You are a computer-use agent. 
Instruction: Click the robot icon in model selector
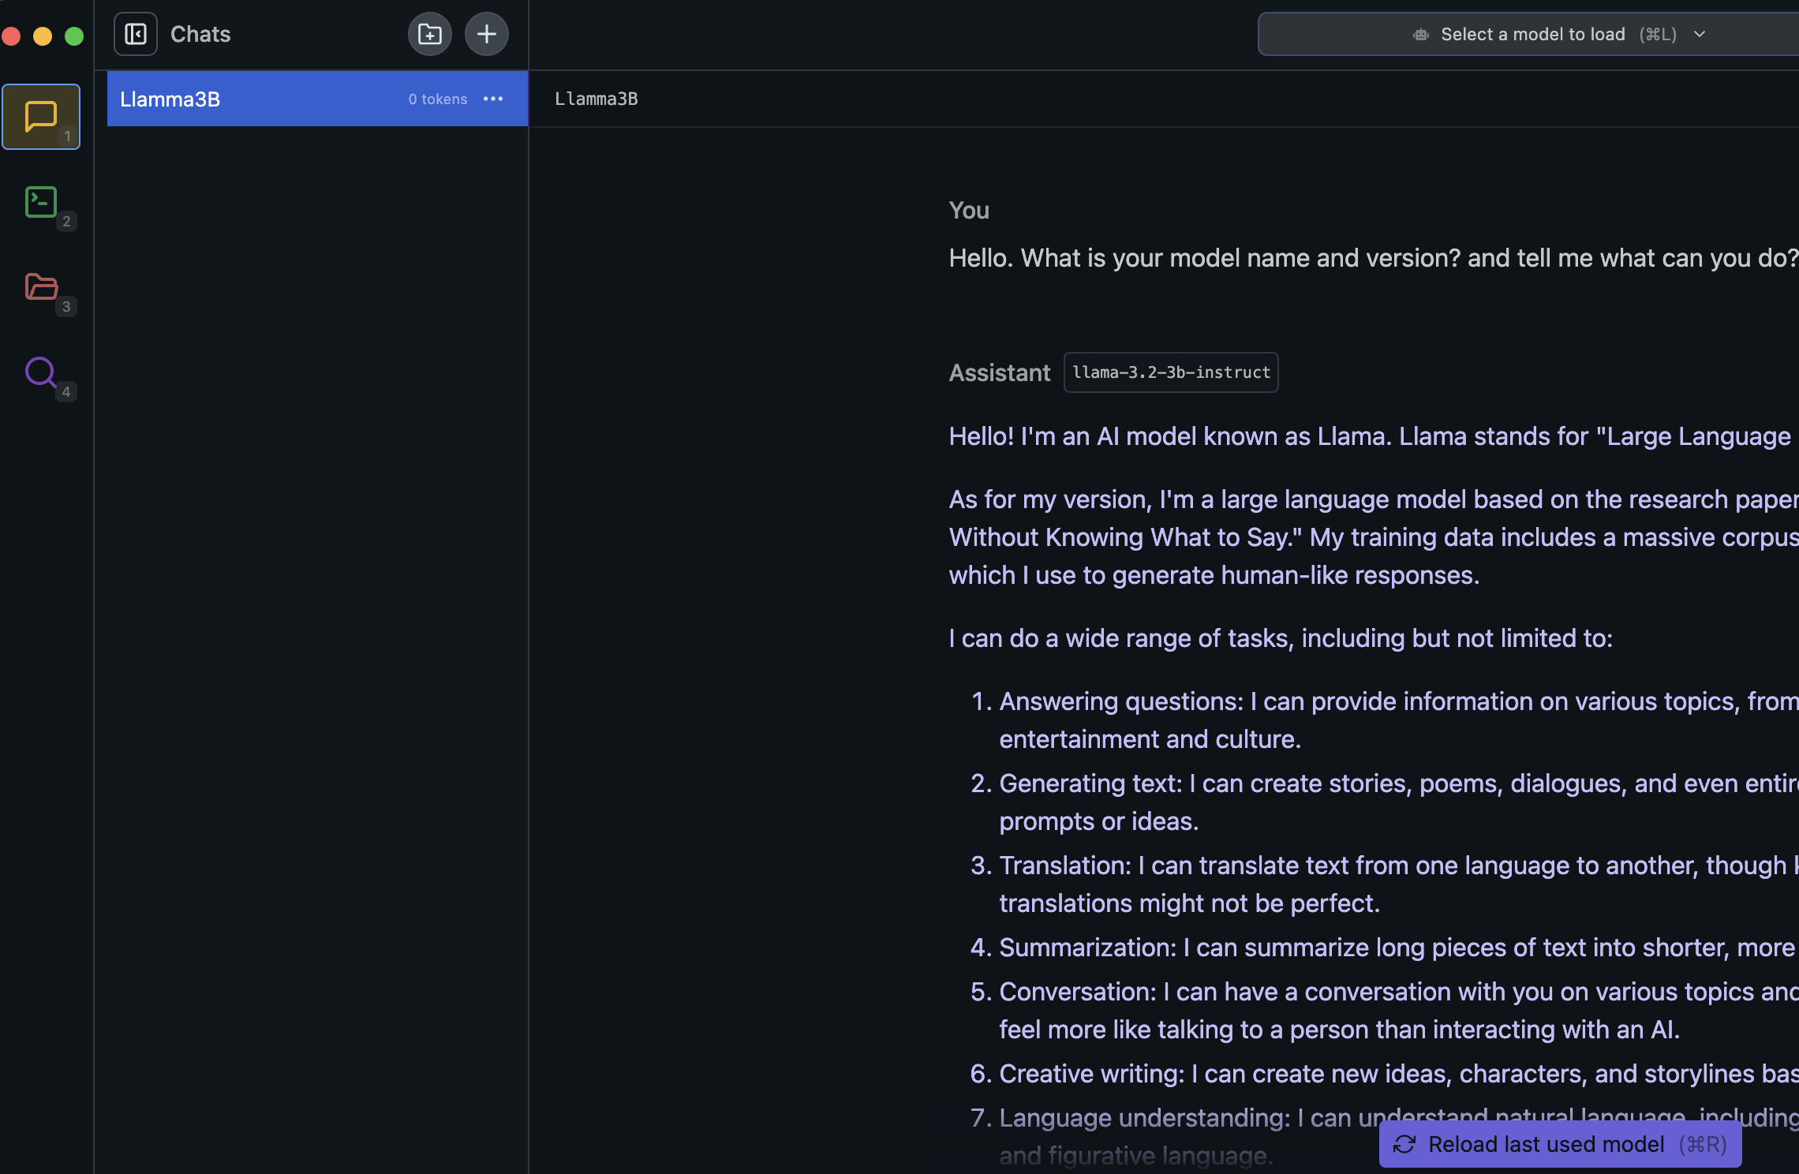[1421, 34]
